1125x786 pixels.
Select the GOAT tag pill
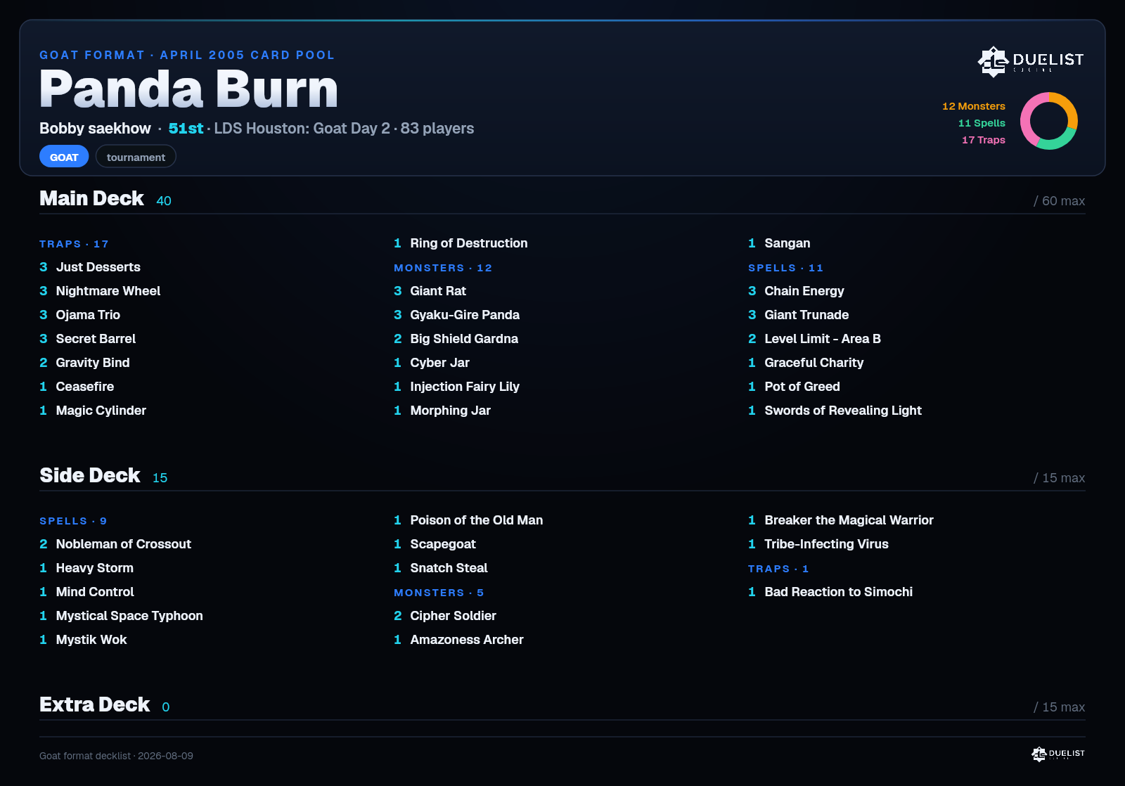click(x=64, y=157)
